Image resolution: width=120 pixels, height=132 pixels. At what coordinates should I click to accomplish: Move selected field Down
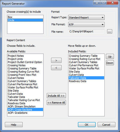pyautogui.click(x=110, y=63)
